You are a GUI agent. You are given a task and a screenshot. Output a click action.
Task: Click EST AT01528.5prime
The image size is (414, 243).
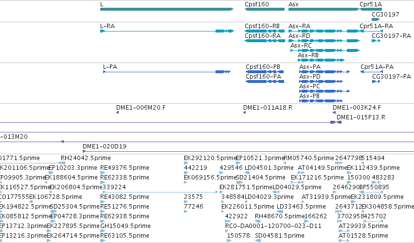tap(363, 236)
